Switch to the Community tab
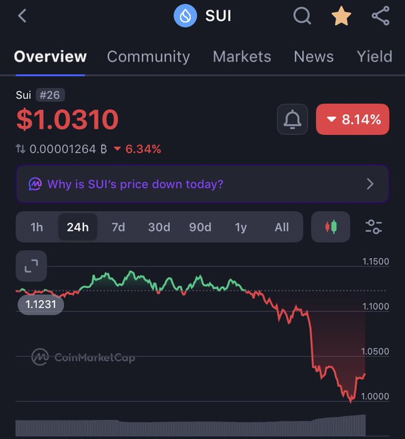This screenshot has width=405, height=439. (x=148, y=57)
